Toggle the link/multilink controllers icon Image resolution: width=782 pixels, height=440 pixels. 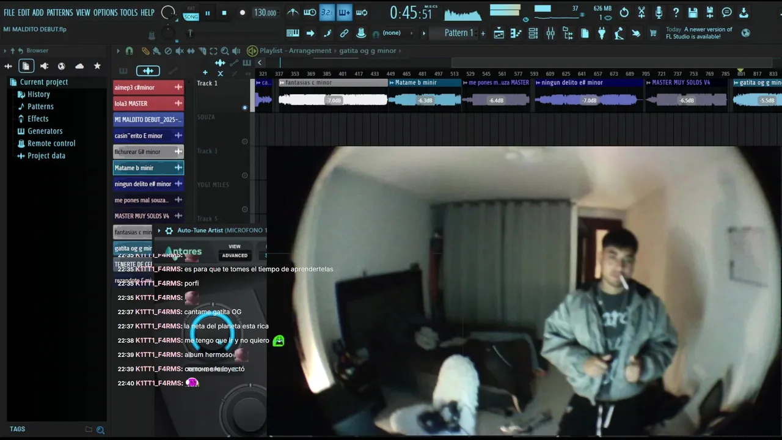tap(345, 33)
